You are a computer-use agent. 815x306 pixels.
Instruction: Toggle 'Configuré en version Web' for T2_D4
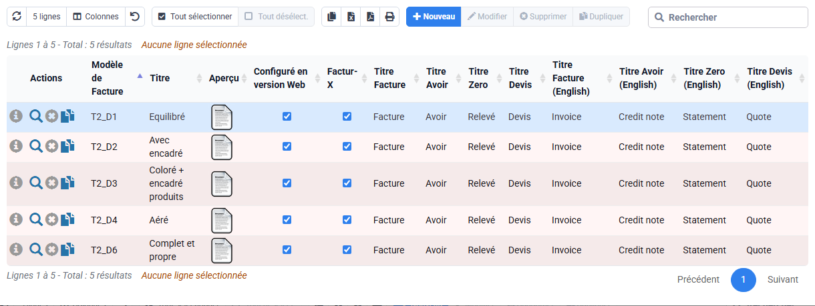(x=287, y=219)
